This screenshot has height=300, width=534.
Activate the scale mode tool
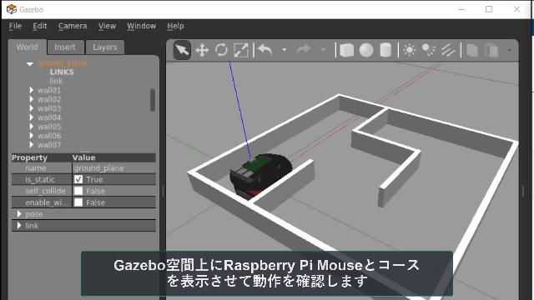241,50
